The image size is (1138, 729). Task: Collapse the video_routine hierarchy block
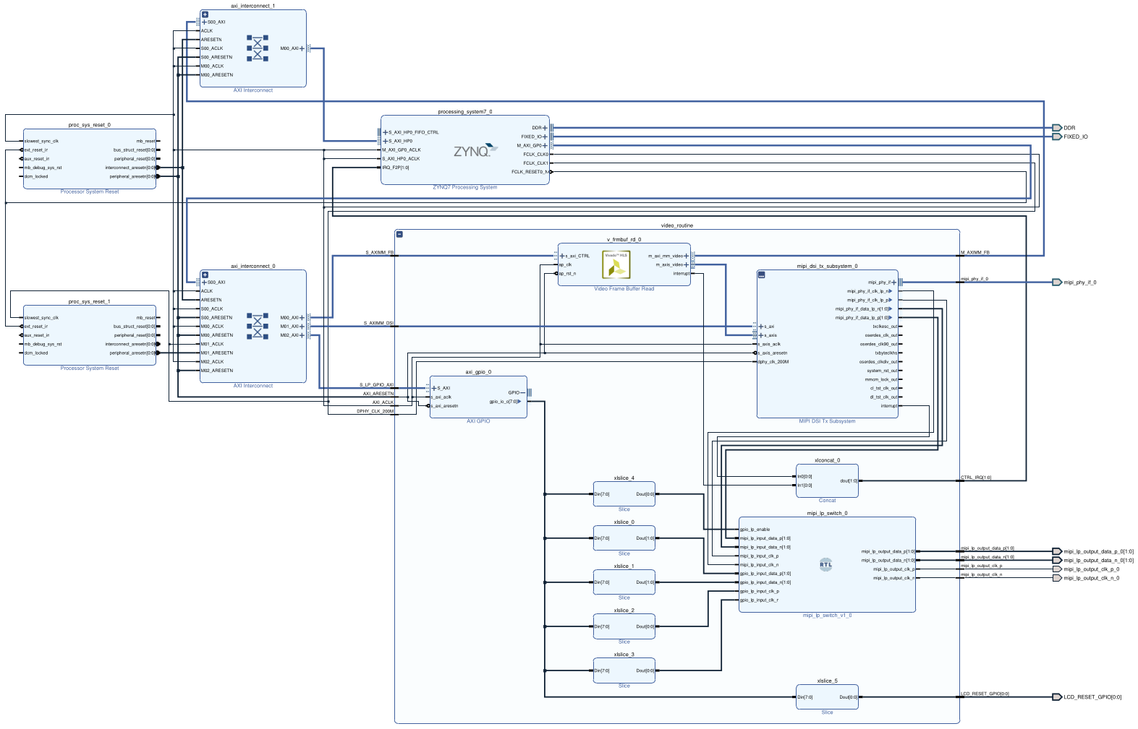pos(399,234)
